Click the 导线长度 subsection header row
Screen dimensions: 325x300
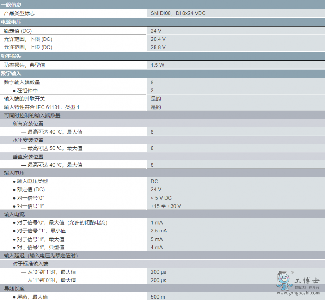[14, 288]
